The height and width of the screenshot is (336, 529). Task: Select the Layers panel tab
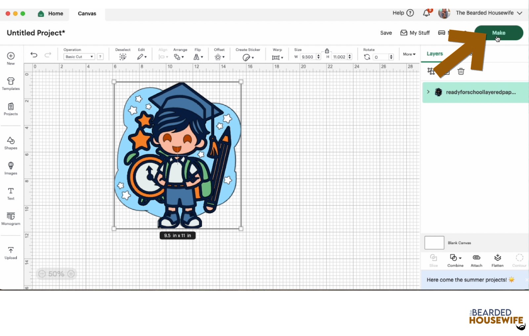(434, 54)
